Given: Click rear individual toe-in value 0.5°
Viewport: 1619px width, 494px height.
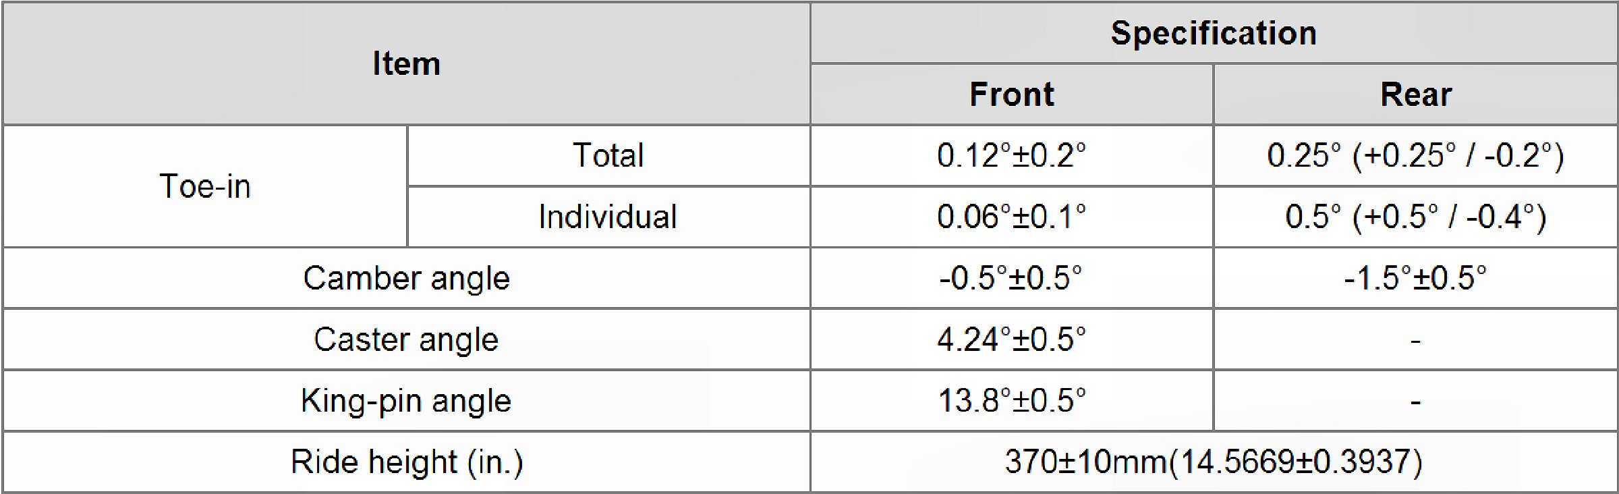Looking at the screenshot, I should [1415, 217].
